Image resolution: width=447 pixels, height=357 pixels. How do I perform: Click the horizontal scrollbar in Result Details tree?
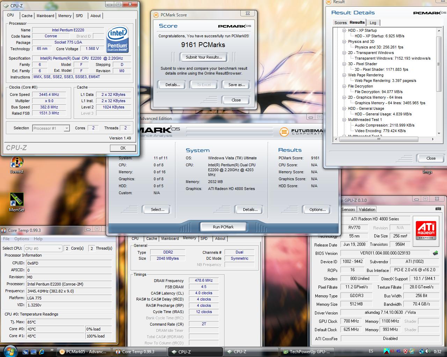378,139
